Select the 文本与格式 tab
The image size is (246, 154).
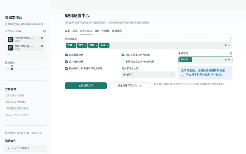point(86,31)
